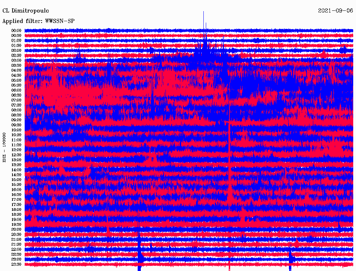This screenshot has height=271, width=356.
Task: Select the 04:00 time row label
Action: [16, 71]
